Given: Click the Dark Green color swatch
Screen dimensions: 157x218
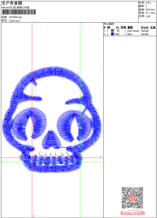Looking at the screenshot, I should pos(112,30).
